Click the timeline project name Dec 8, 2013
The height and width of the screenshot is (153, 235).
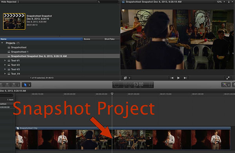(13, 91)
